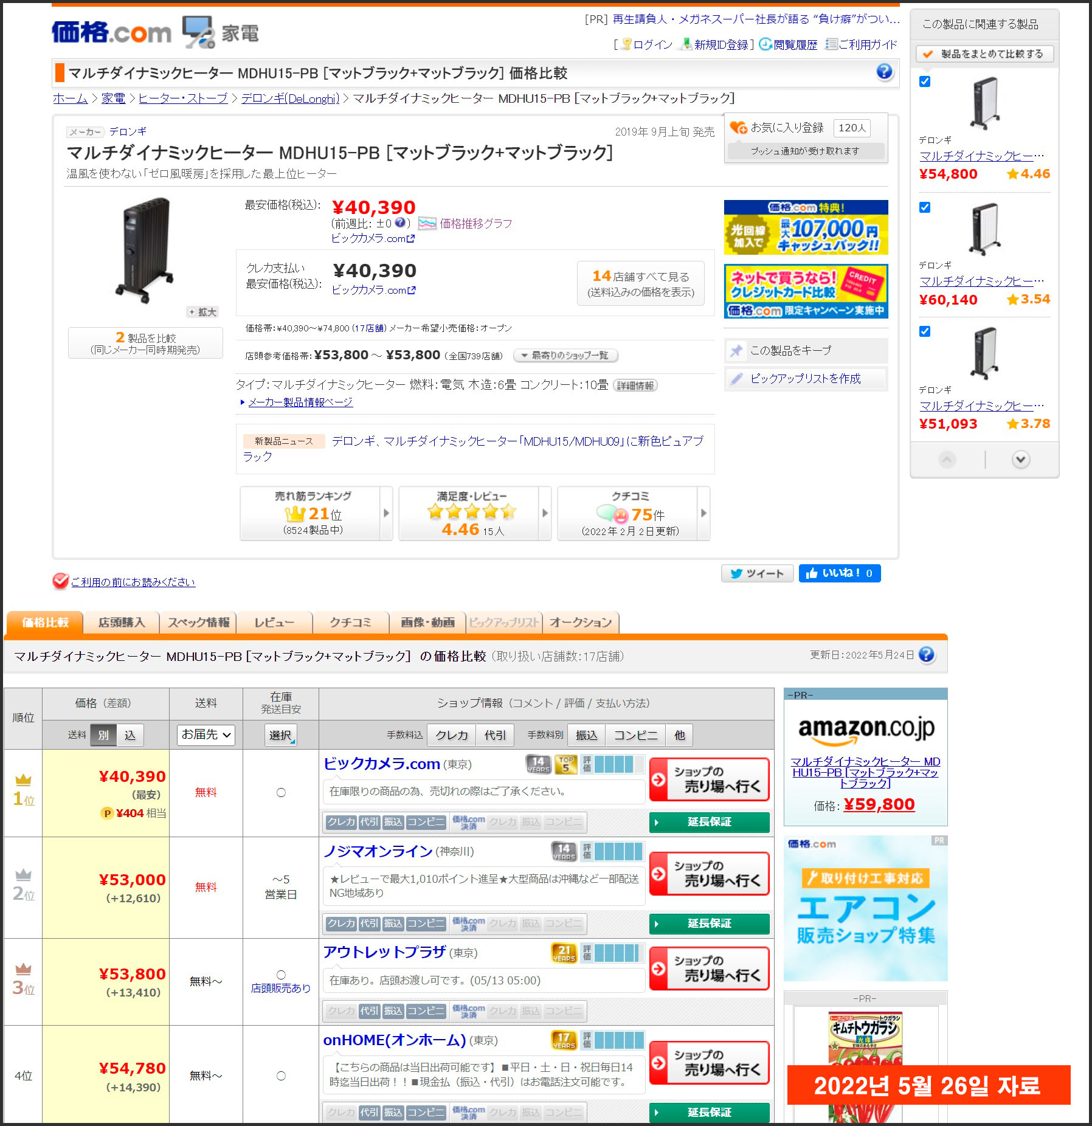Click the Tweet bird button
Image resolution: width=1092 pixels, height=1126 pixels.
point(757,573)
